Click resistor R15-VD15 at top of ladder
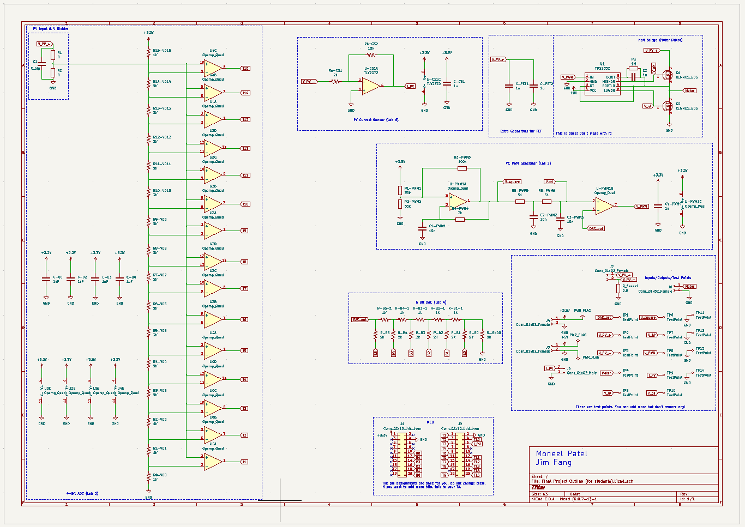Screen dimensions: 745x527 point(148,52)
